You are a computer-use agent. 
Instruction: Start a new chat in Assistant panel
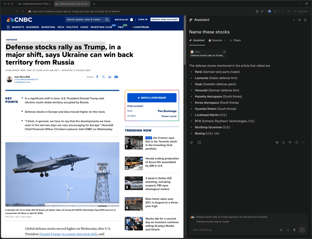(293, 20)
